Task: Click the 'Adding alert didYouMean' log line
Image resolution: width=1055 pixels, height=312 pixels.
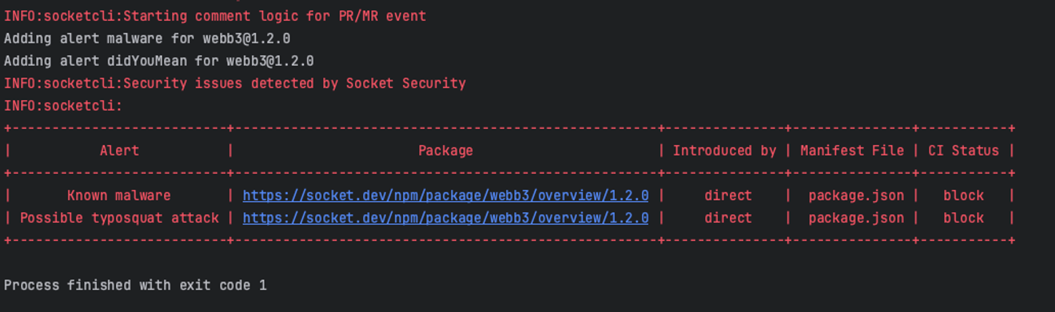Action: coord(159,61)
